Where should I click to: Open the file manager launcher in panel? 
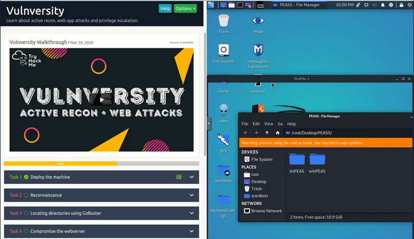tap(231, 5)
